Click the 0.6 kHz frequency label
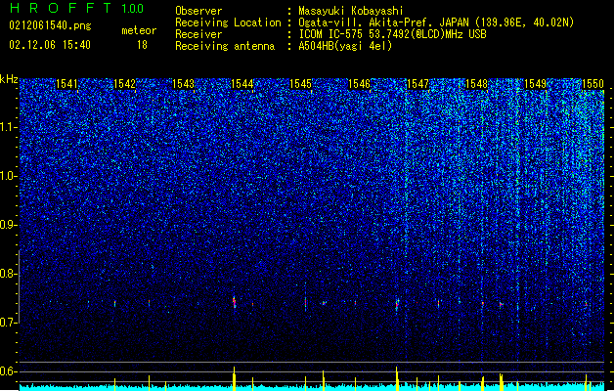The width and height of the screenshot is (615, 391). click(x=9, y=371)
